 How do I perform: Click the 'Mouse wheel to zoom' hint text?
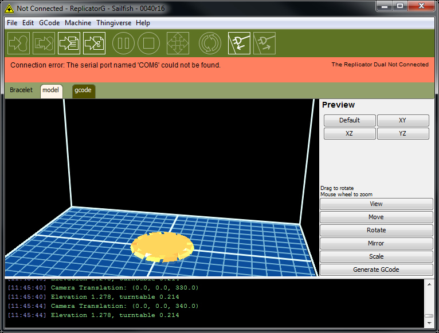pyautogui.click(x=346, y=195)
